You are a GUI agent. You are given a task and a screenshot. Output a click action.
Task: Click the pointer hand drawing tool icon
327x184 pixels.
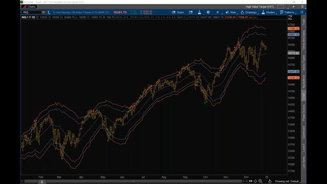(x=270, y=181)
